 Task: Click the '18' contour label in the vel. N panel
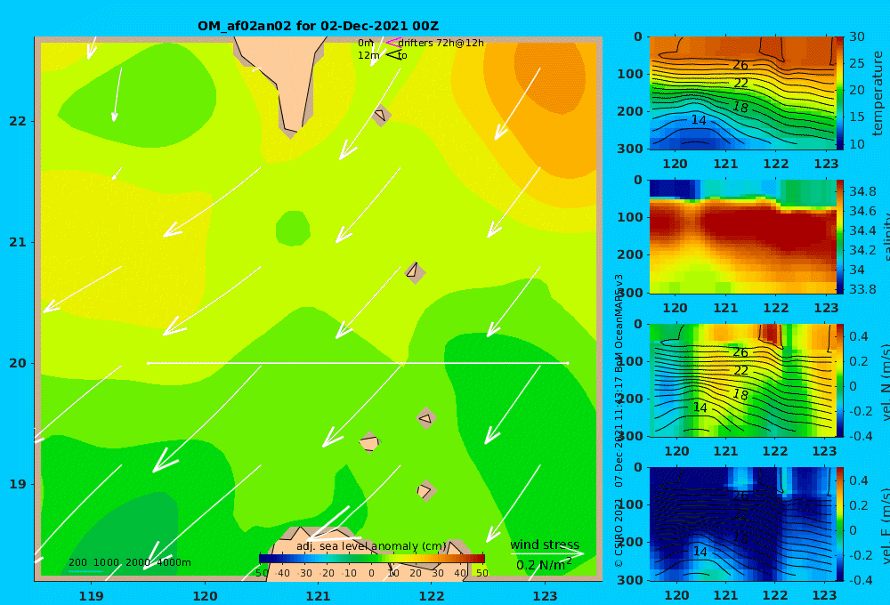[x=740, y=394]
